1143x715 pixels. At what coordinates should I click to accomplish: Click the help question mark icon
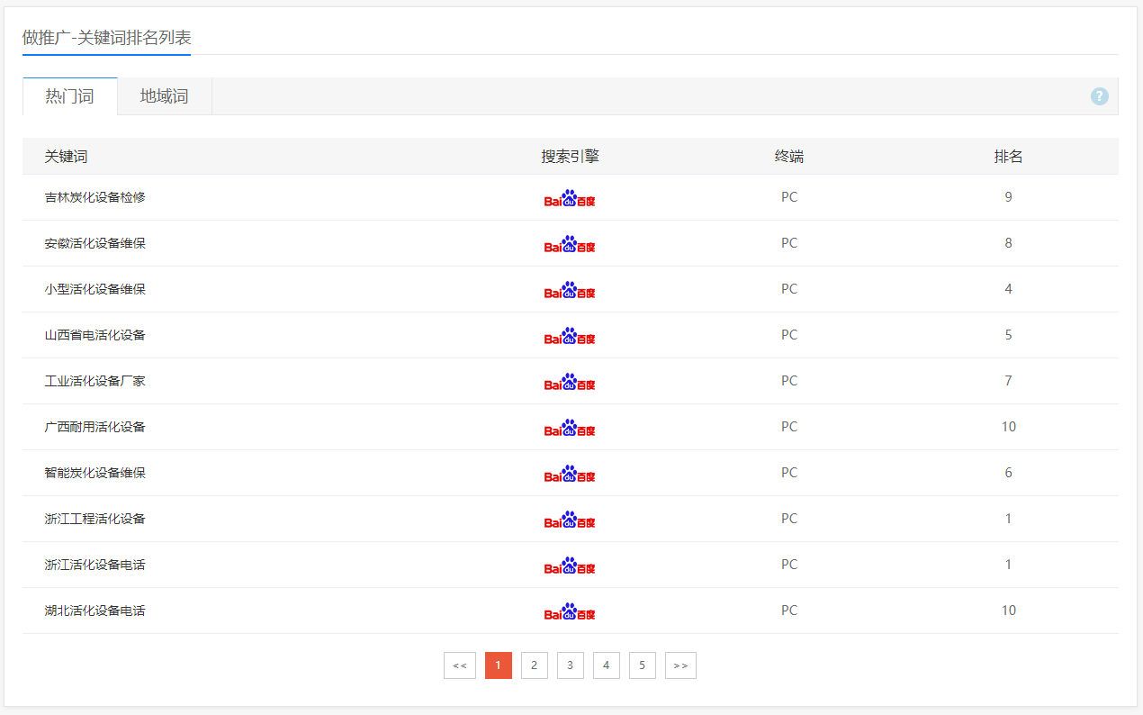tap(1099, 96)
